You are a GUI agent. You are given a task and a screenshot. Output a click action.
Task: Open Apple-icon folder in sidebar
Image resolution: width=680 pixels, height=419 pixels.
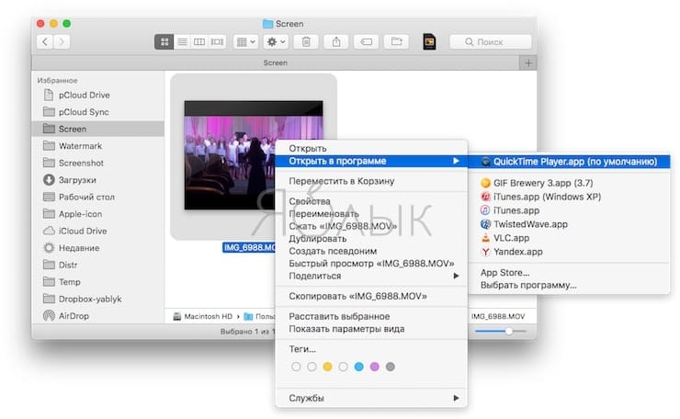[98, 214]
